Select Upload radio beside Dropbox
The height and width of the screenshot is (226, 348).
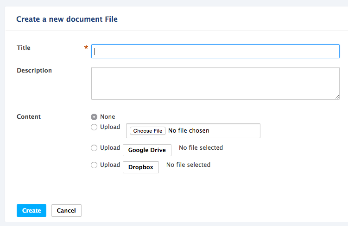click(x=94, y=165)
